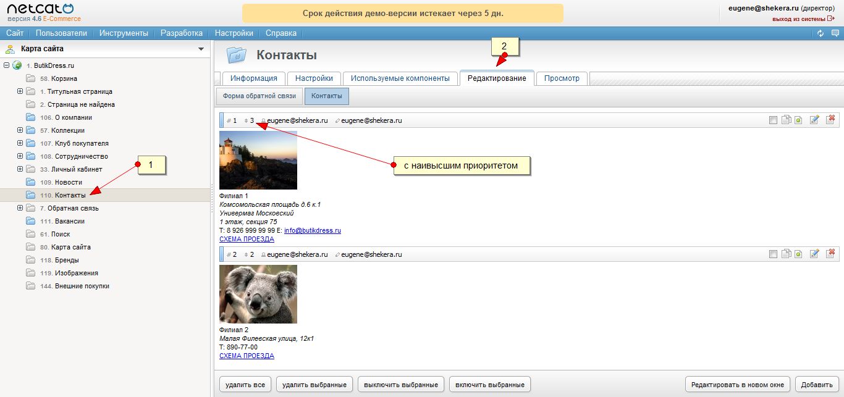This screenshot has height=397, width=844.
Task: Tick the selection checkbox of the Филиал 1 record
Action: [773, 120]
